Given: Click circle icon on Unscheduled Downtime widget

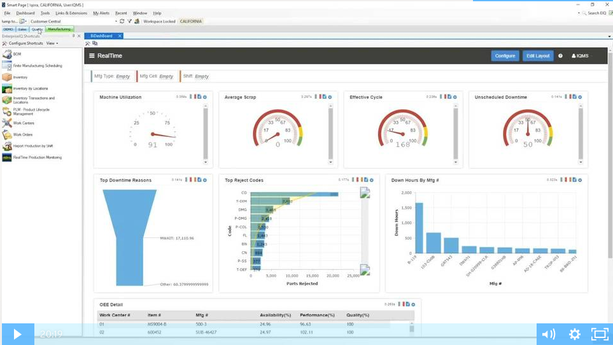Looking at the screenshot, I should [580, 97].
